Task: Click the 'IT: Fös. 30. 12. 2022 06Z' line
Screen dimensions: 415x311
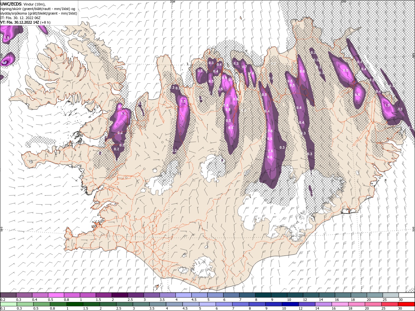Action: pyautogui.click(x=20, y=18)
